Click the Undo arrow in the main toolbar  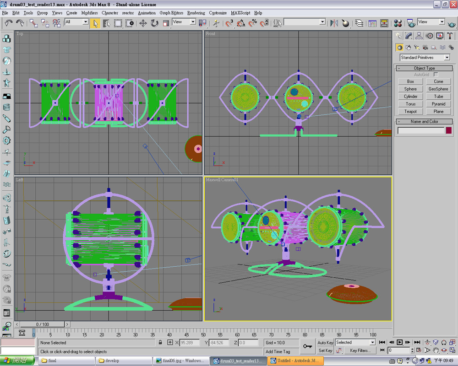pos(8,23)
